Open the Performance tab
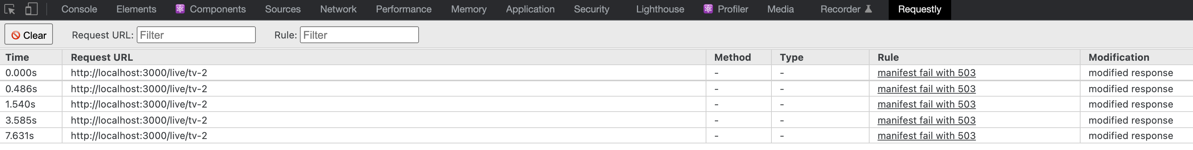Viewport: 1193px width, 150px height. tap(404, 9)
